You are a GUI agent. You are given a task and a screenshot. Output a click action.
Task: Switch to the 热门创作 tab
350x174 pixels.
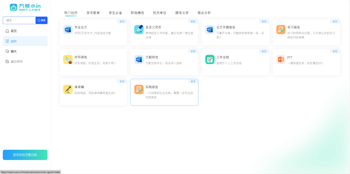(x=71, y=13)
